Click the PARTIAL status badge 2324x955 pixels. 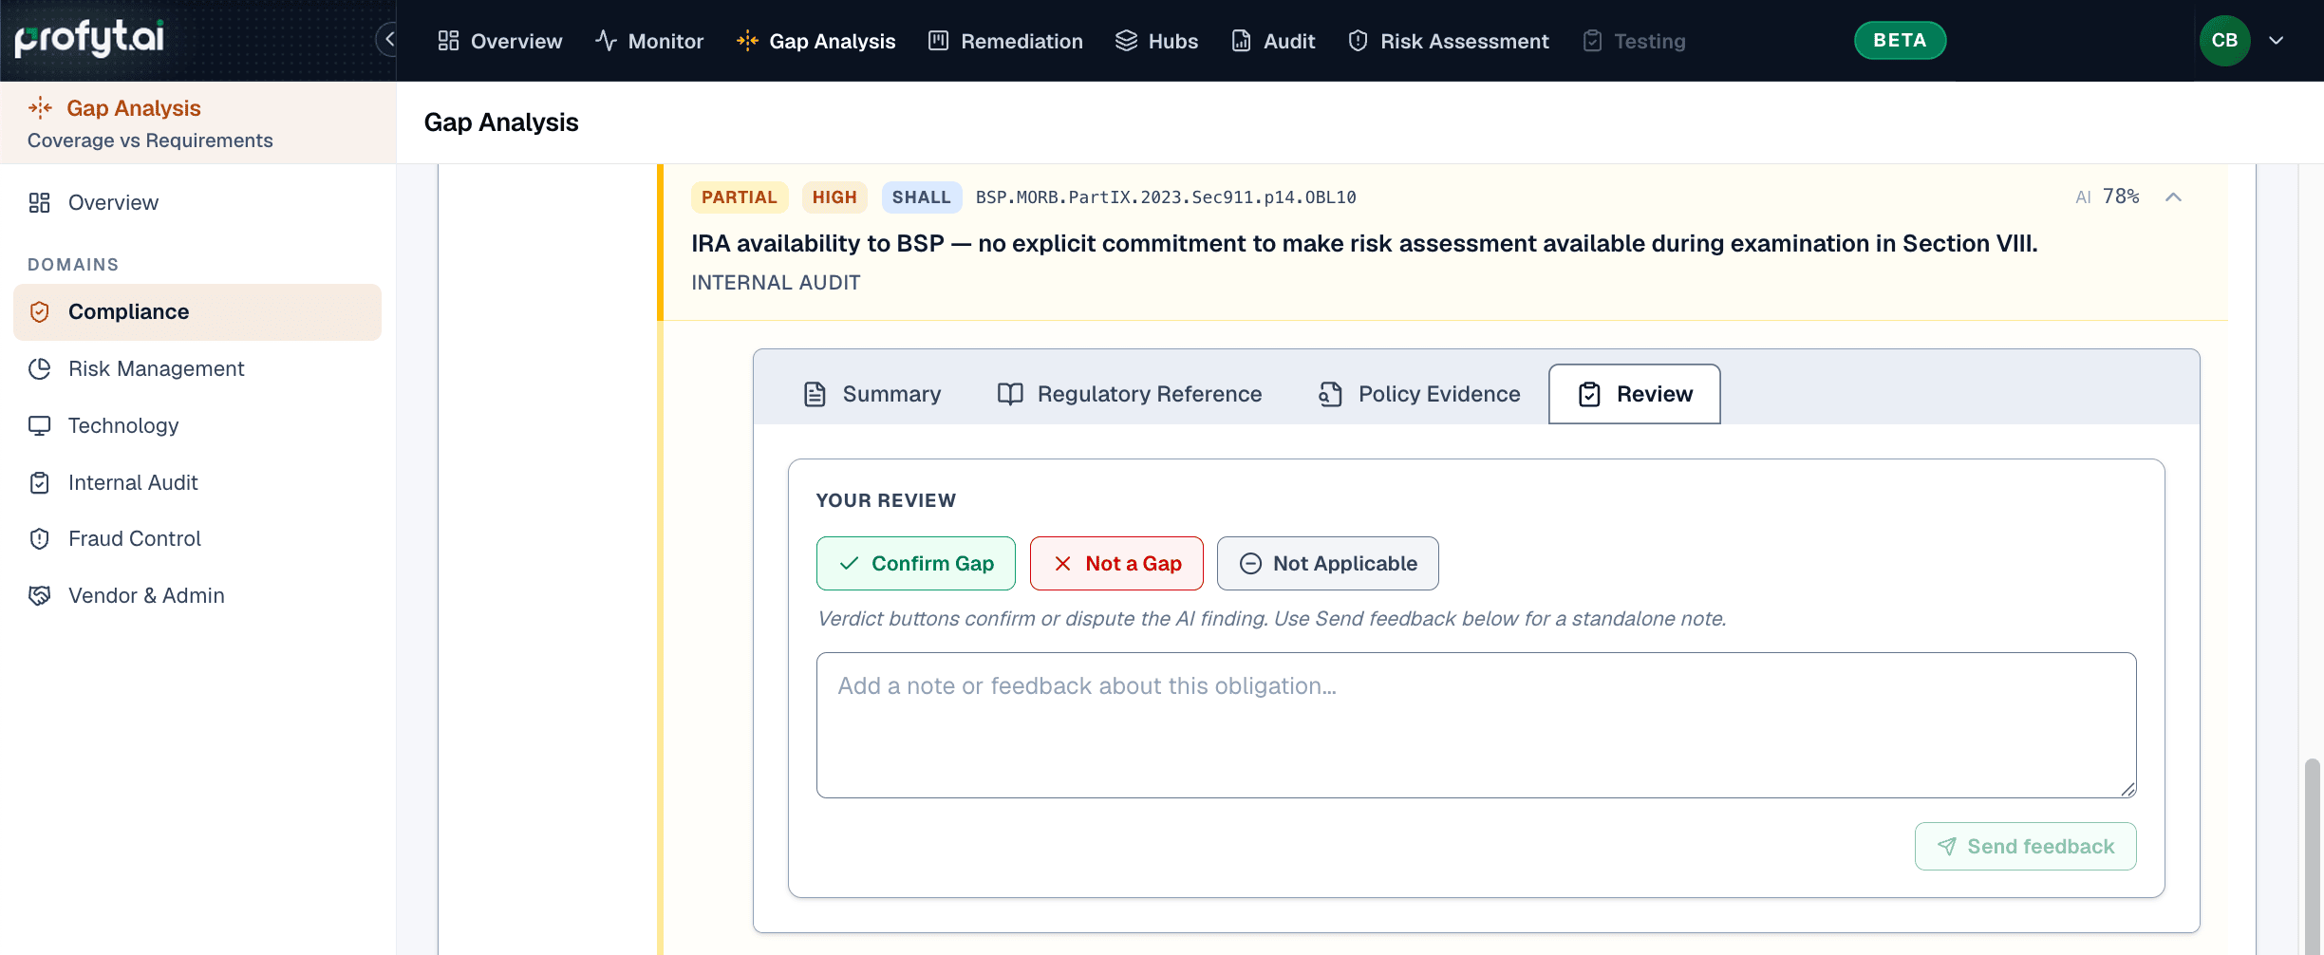point(740,197)
